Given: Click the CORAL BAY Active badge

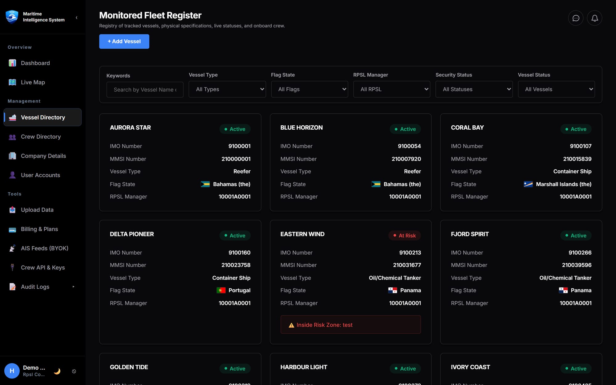Looking at the screenshot, I should 576,129.
